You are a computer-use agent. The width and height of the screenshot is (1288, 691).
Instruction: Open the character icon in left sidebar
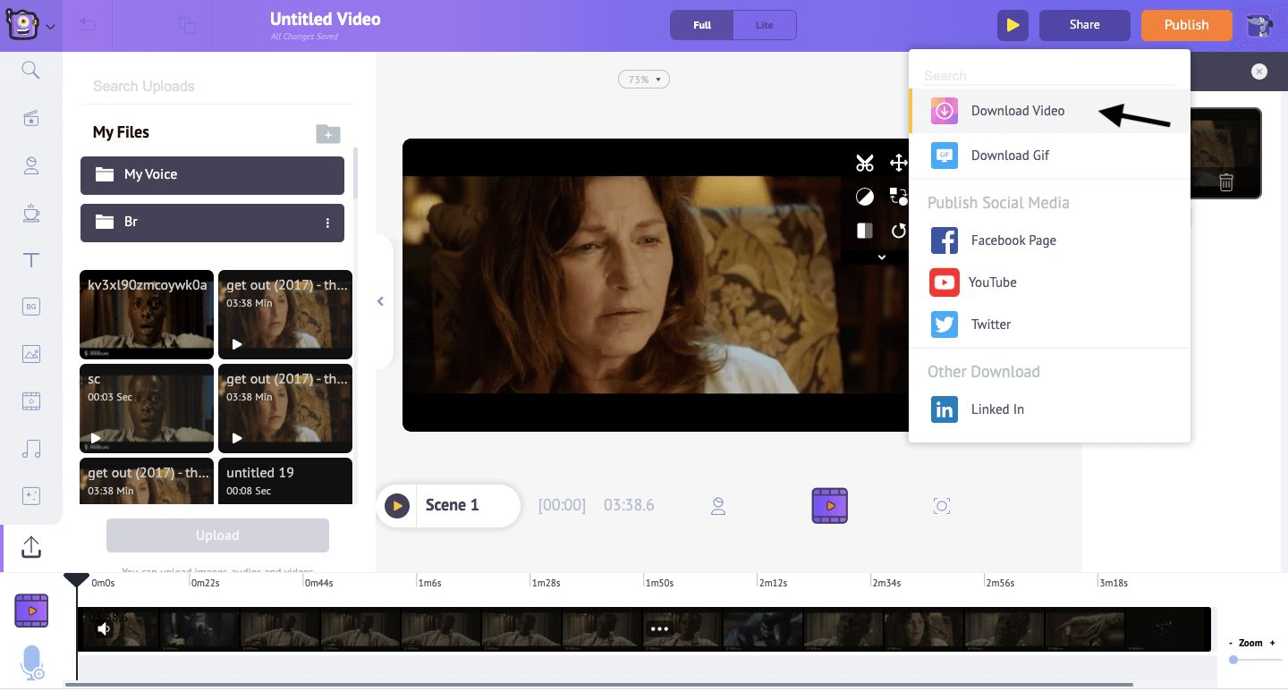click(x=31, y=164)
